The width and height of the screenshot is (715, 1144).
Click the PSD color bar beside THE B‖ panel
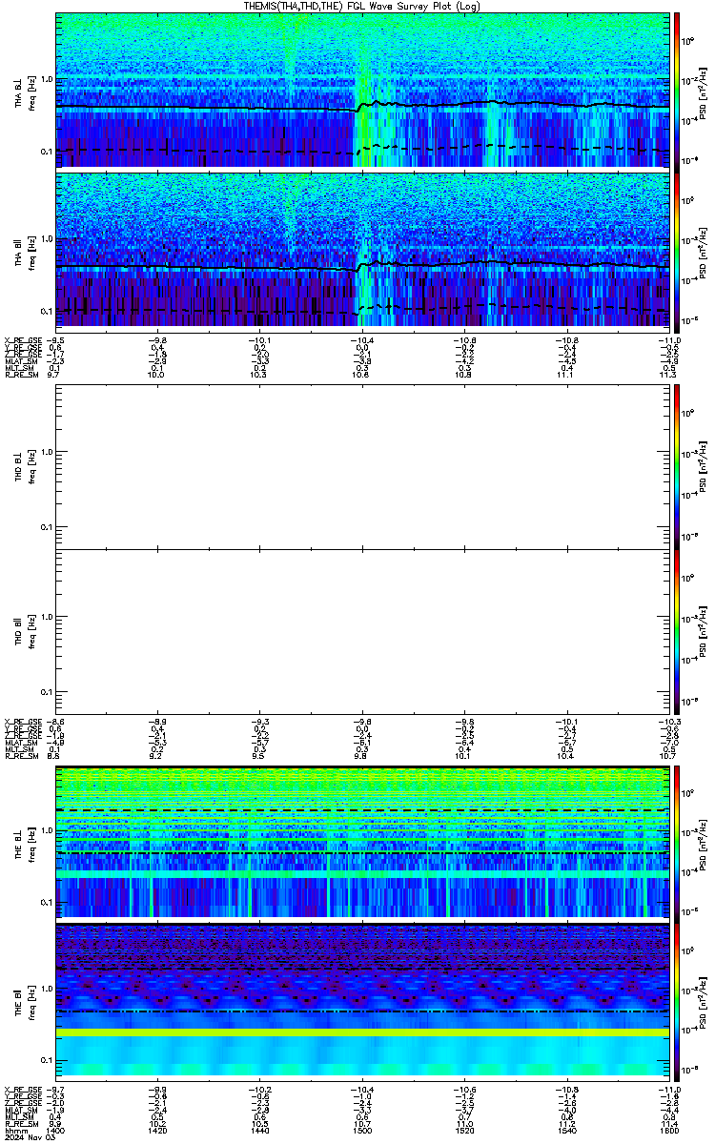click(x=677, y=1000)
